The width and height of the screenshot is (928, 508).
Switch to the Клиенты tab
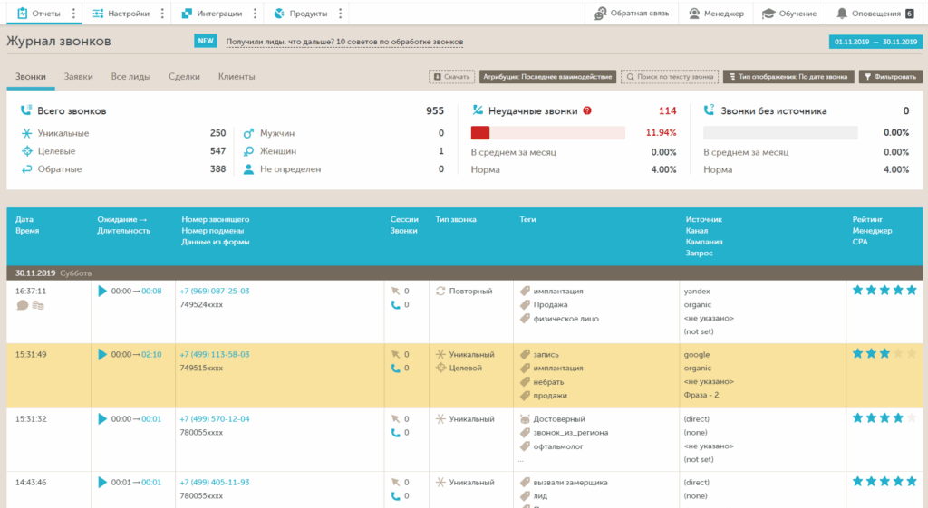[x=237, y=76]
